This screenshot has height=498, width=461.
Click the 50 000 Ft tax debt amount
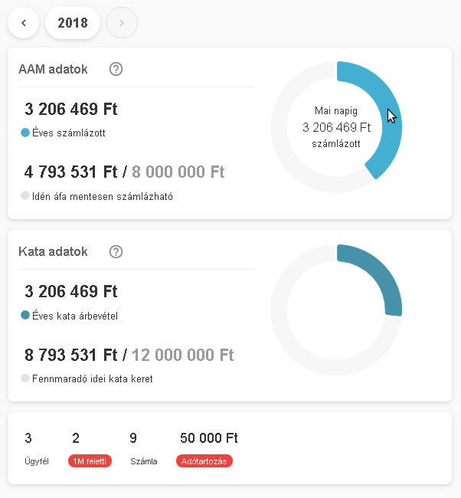pyautogui.click(x=208, y=438)
